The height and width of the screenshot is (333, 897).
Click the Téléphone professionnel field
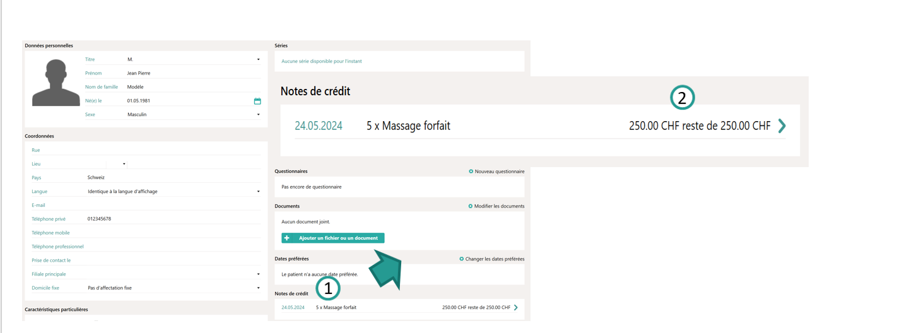pyautogui.click(x=173, y=247)
